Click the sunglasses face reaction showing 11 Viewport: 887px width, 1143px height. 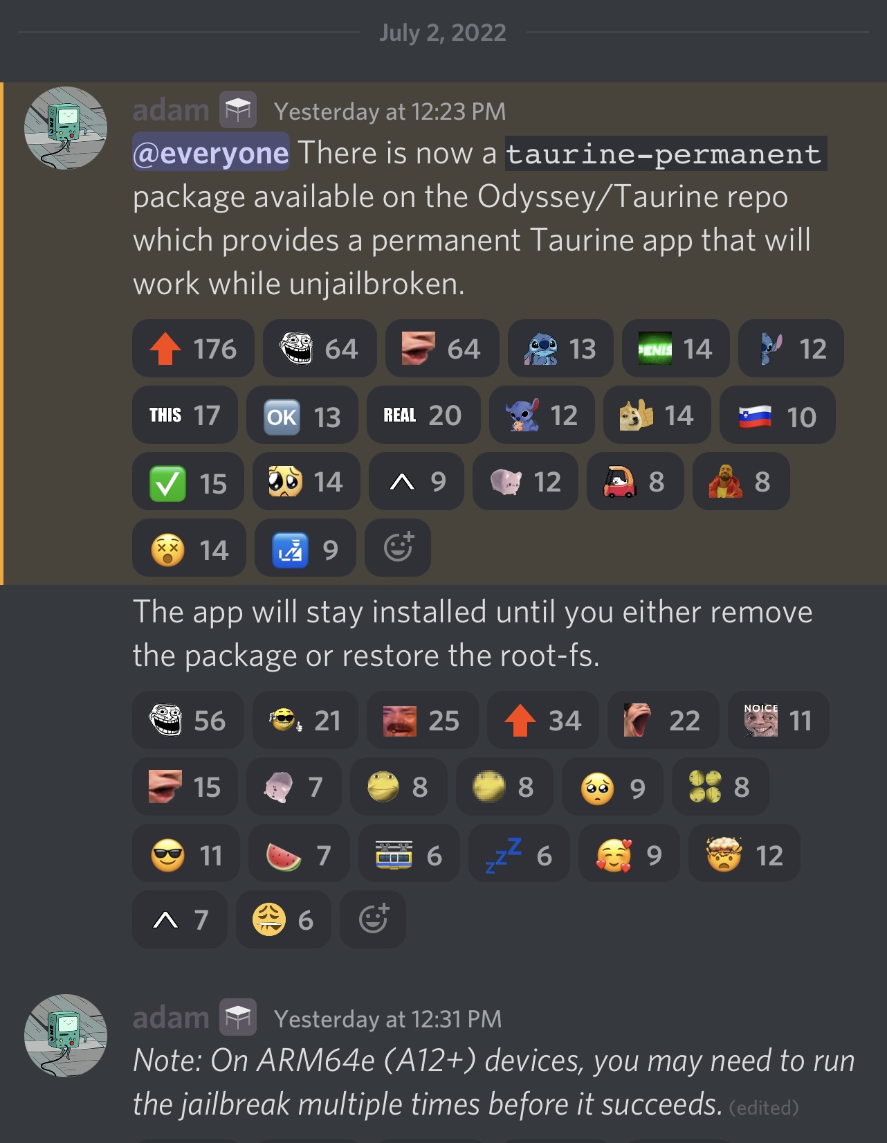point(186,854)
